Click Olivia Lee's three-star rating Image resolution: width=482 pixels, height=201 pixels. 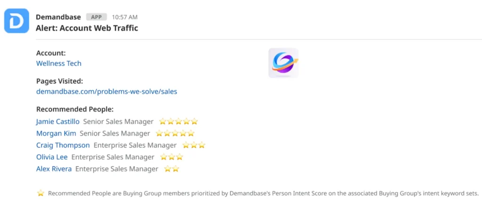[171, 157]
